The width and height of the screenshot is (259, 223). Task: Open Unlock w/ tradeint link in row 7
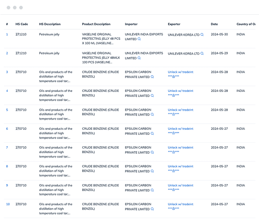pyautogui.click(x=180, y=148)
